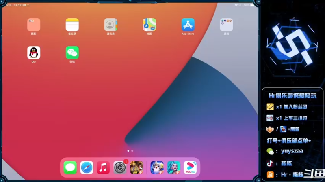Open Messages in the dock
The height and width of the screenshot is (182, 325).
[x=70, y=167]
